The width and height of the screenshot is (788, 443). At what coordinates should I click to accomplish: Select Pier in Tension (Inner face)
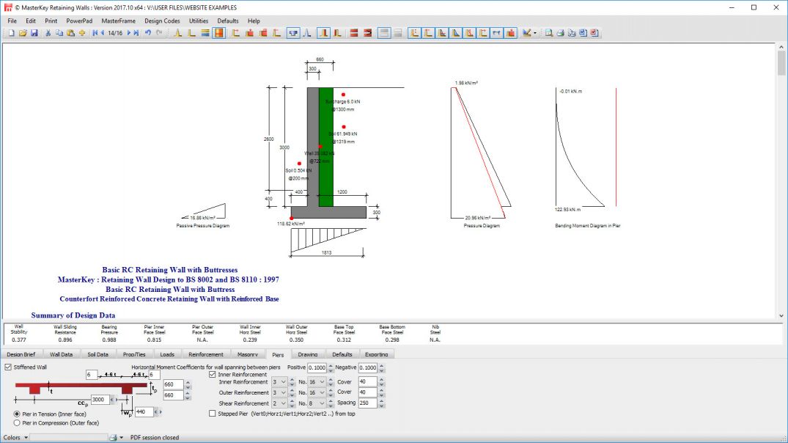pos(17,414)
